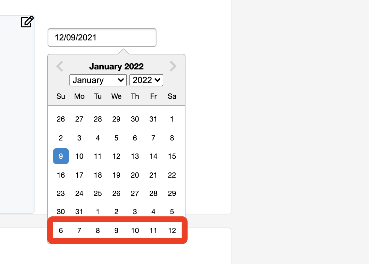Open the 2022 year dropdown
Image resolution: width=369 pixels, height=264 pixels.
click(x=146, y=80)
